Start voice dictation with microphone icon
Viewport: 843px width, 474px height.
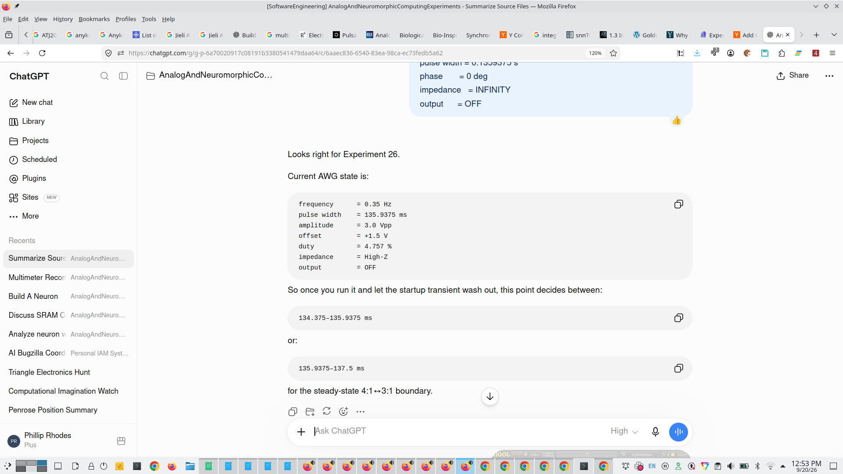tap(656, 432)
